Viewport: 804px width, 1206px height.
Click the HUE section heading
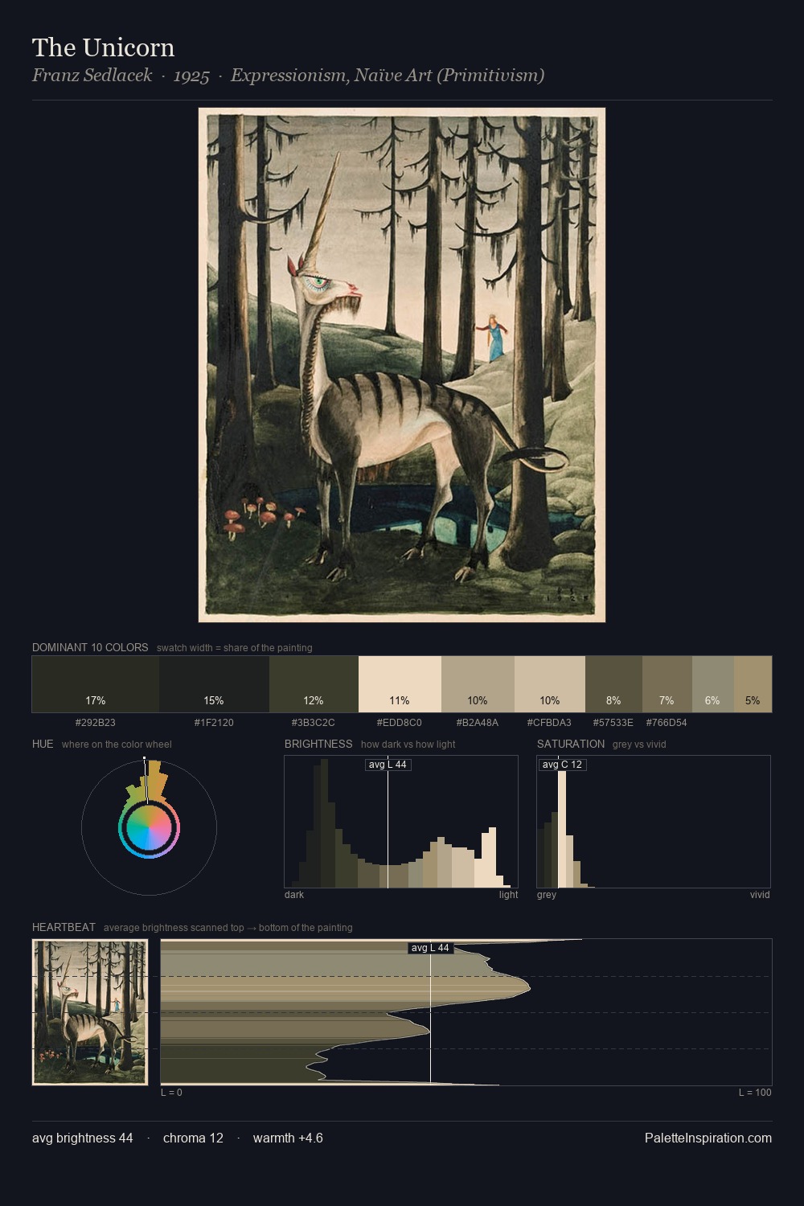[43, 744]
